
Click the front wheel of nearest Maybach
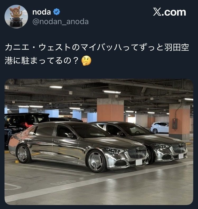96,161
